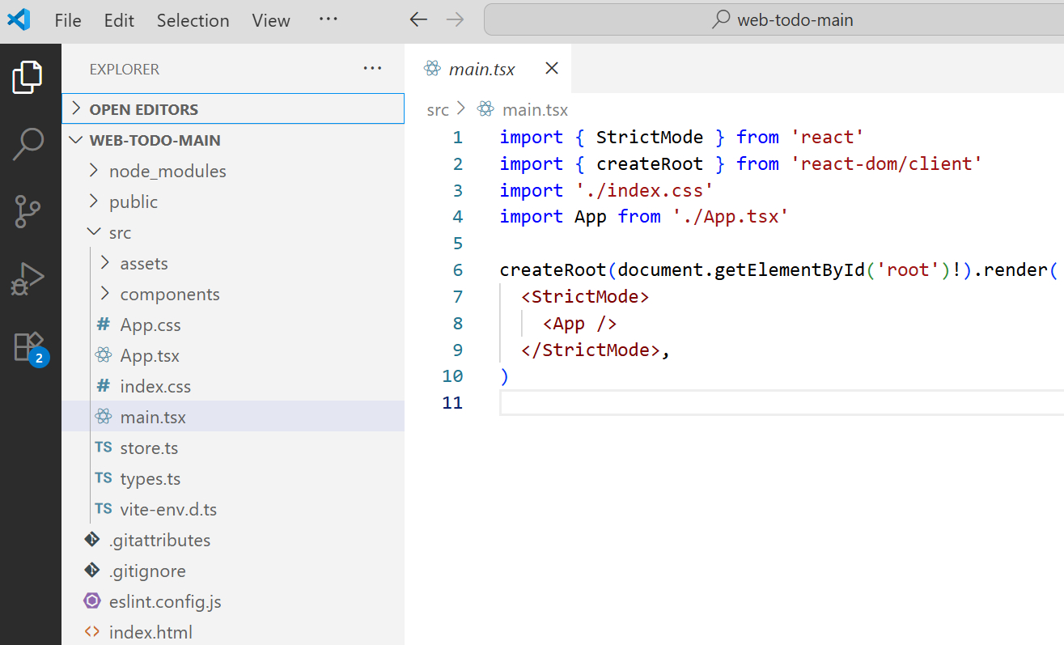
Task: Expand the OPEN EDITORS section
Action: pyautogui.click(x=143, y=109)
